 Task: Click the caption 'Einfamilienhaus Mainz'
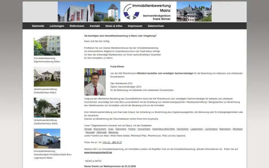(x=45, y=93)
